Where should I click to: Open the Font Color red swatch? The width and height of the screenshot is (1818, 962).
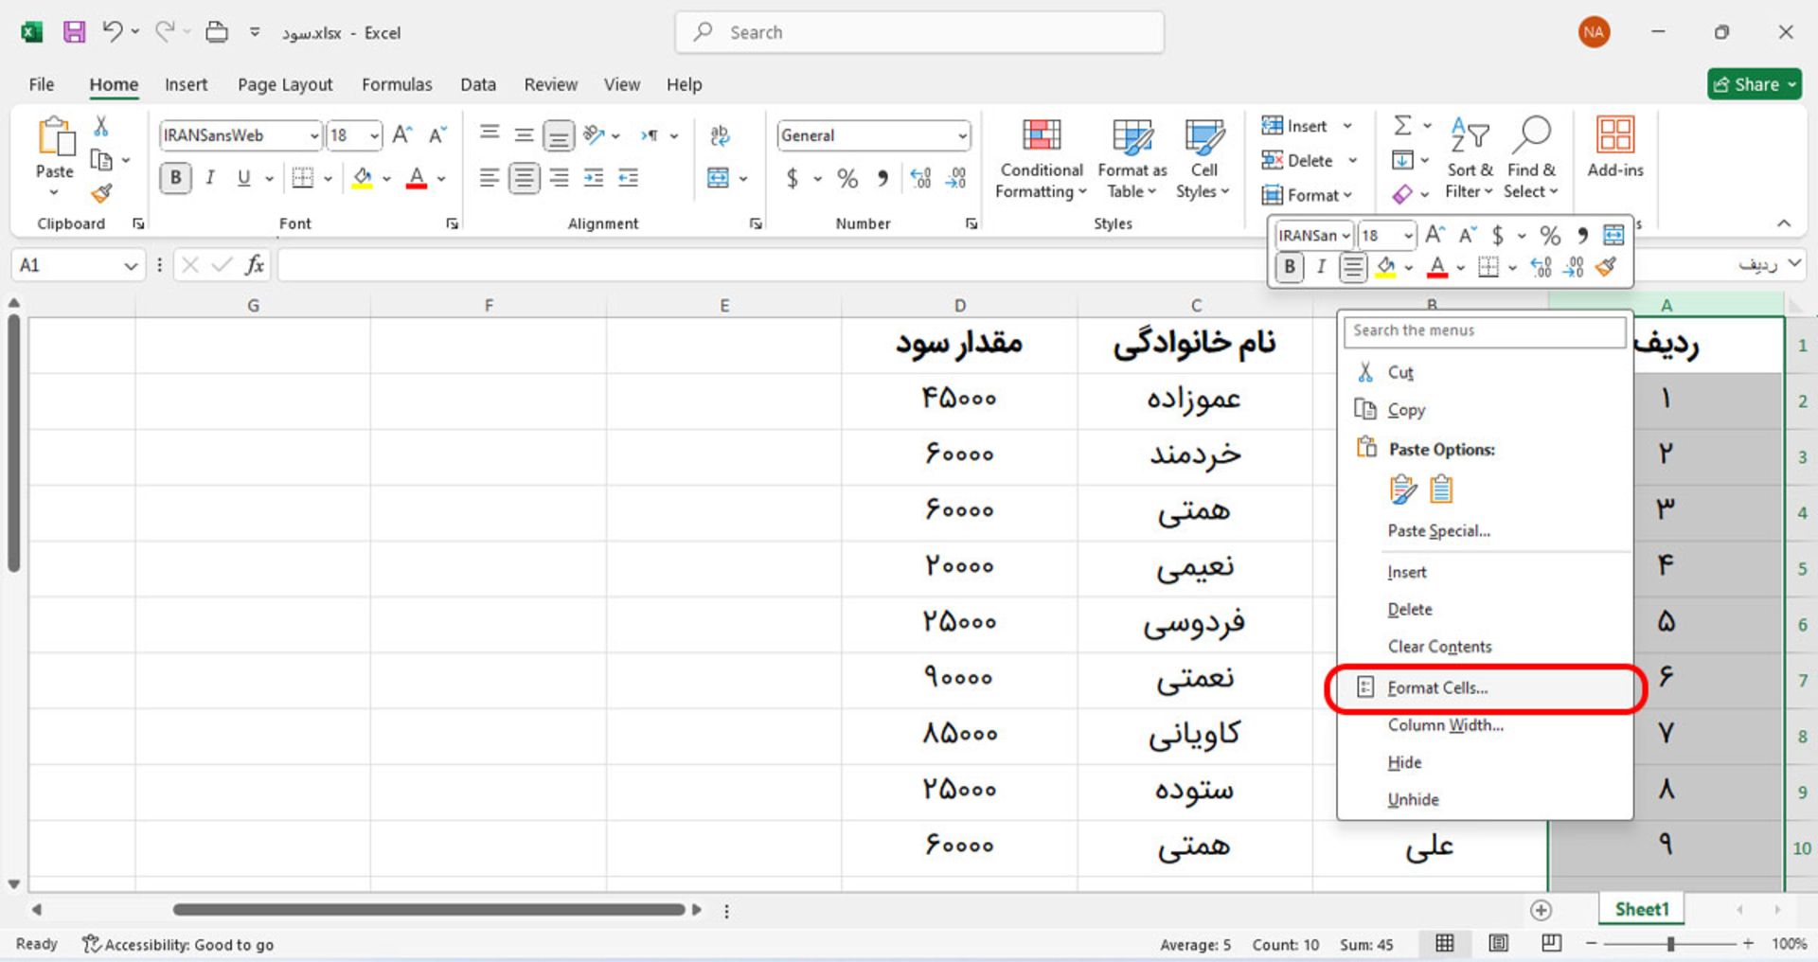(417, 177)
